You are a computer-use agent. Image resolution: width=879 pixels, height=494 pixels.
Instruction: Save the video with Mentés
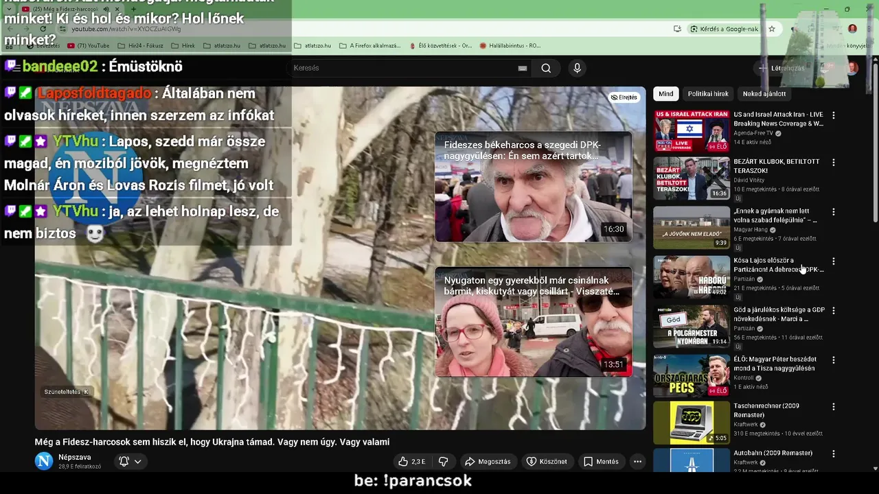coord(601,462)
